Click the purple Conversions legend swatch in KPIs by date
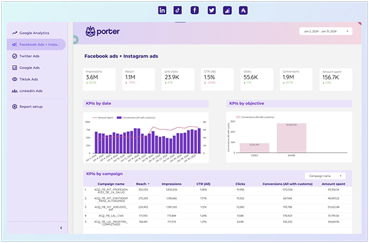 tap(119, 118)
